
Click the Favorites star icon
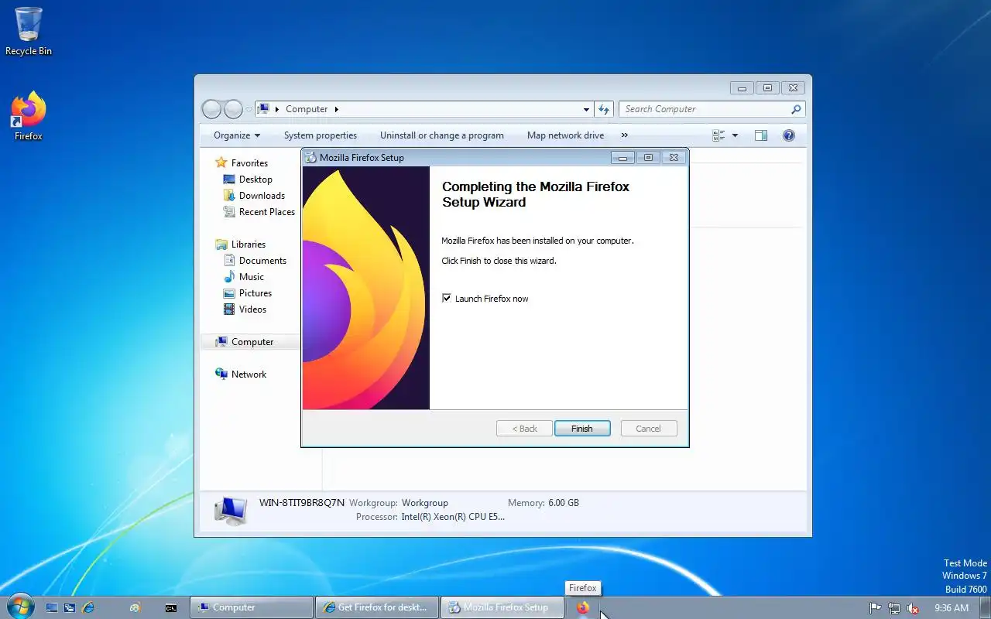click(x=221, y=162)
